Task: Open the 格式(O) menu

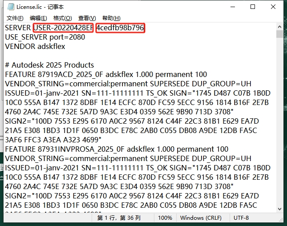Action: 63,18
